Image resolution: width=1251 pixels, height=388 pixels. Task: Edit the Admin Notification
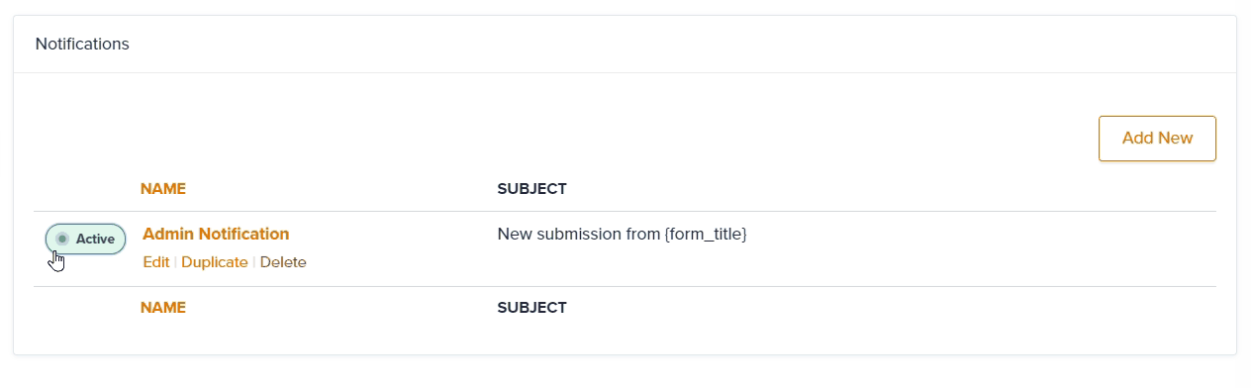pos(156,262)
